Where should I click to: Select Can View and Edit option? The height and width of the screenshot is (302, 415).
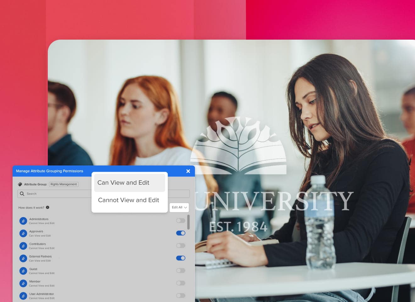point(123,183)
